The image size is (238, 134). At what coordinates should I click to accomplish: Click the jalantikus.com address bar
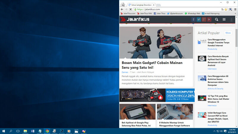[x=178, y=9]
